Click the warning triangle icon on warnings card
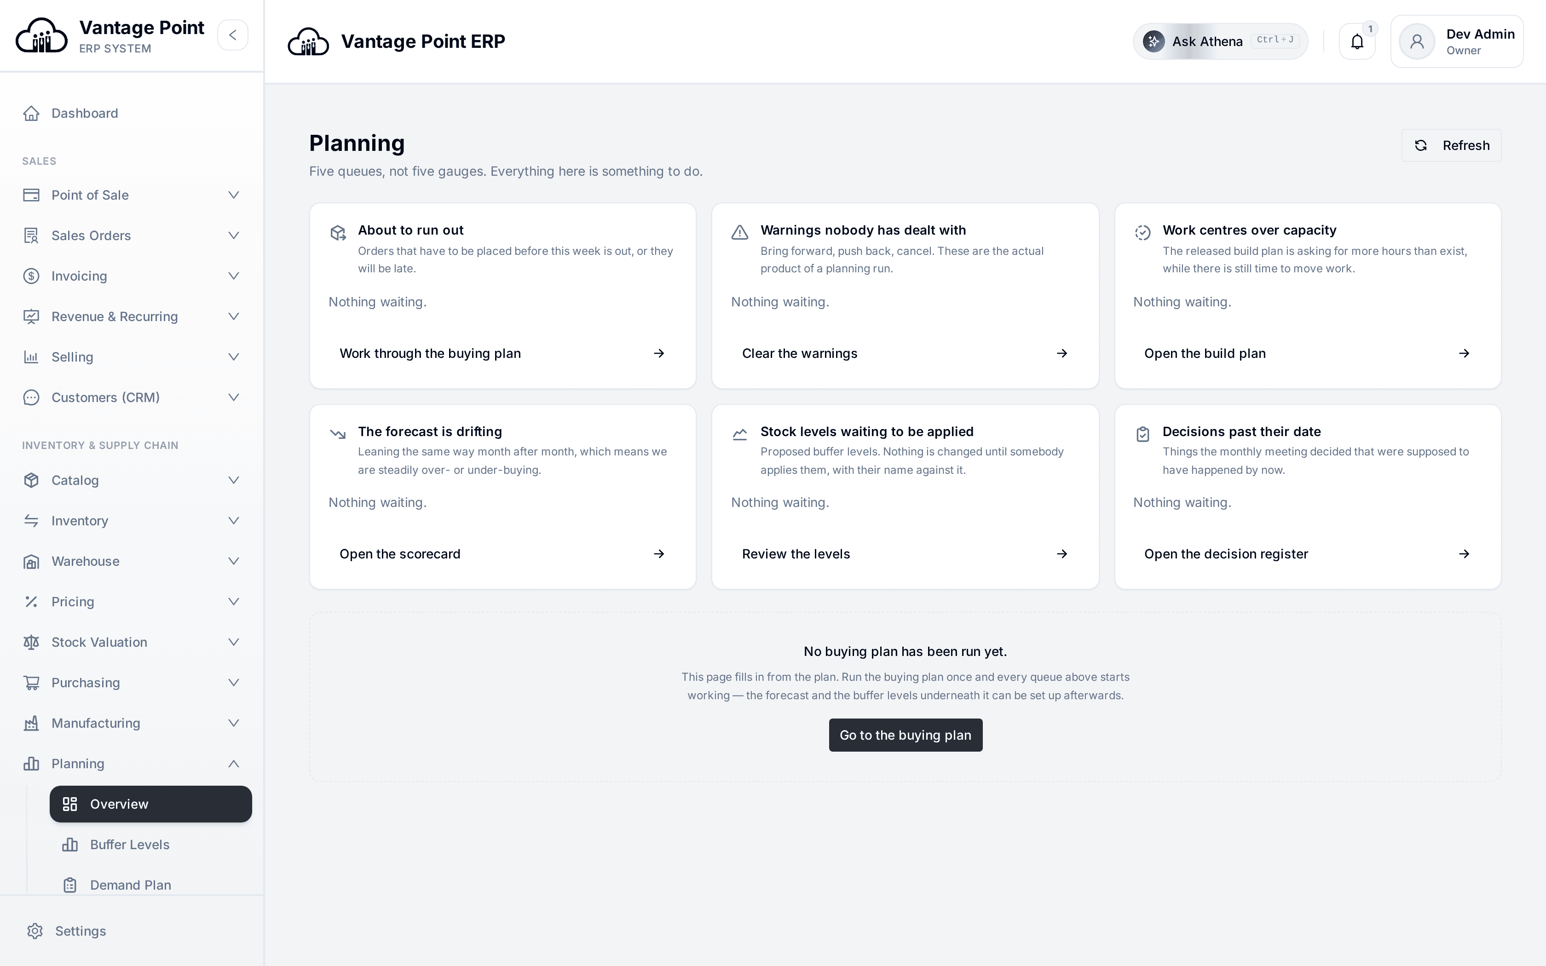The width and height of the screenshot is (1546, 966). (740, 233)
